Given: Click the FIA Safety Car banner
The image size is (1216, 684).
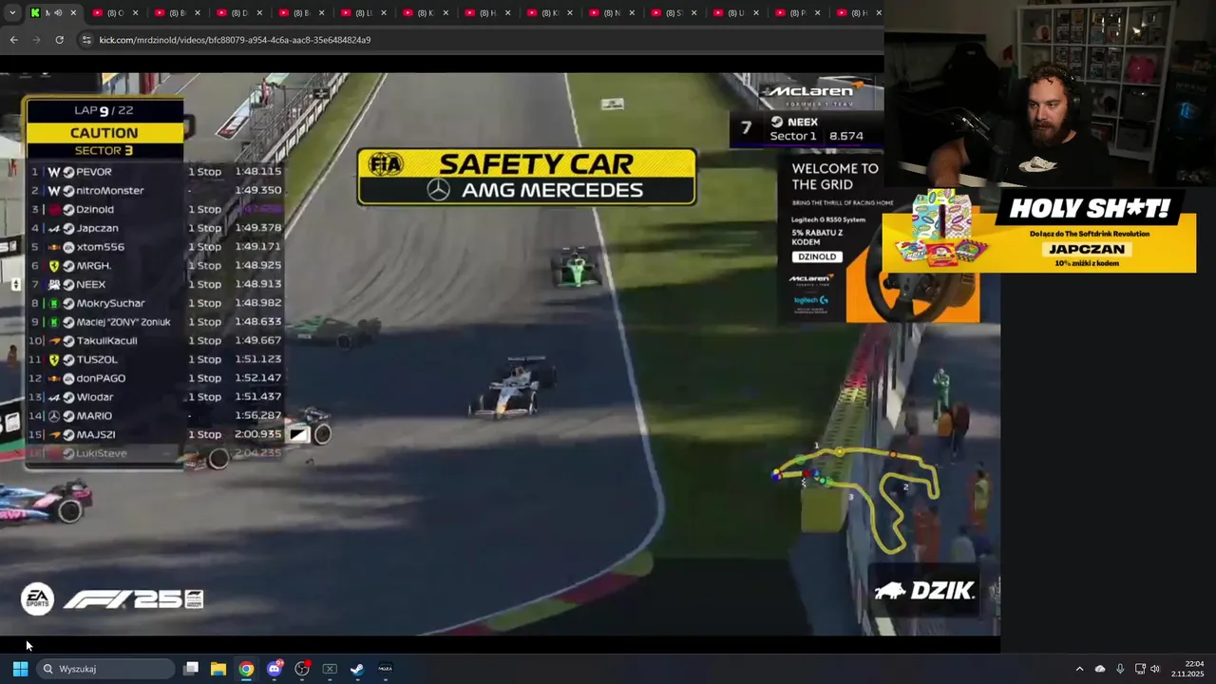Looking at the screenshot, I should pos(526,177).
